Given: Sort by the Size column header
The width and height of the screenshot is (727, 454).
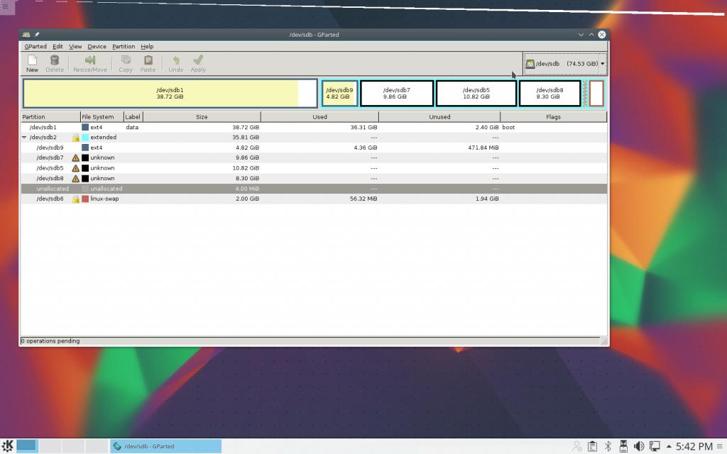Looking at the screenshot, I should tap(202, 117).
